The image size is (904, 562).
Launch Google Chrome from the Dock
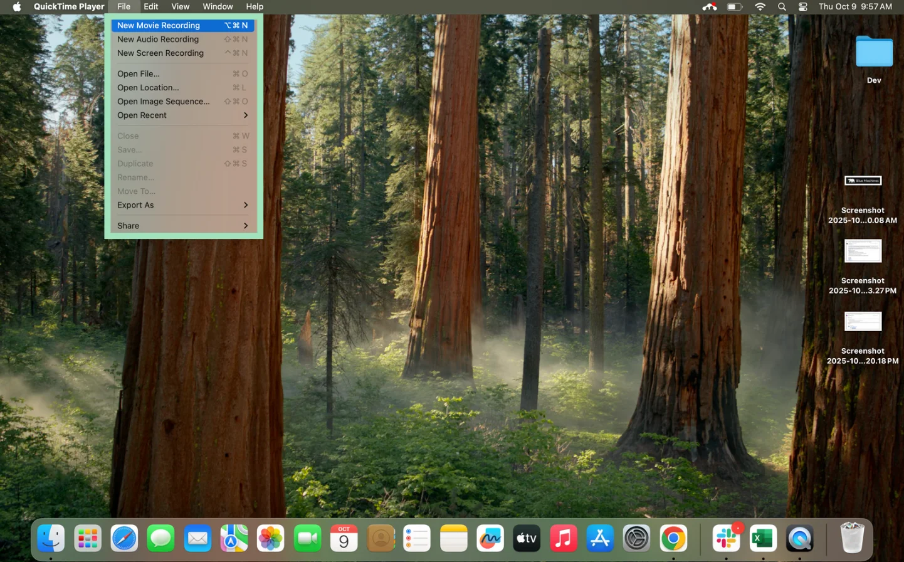[673, 538]
